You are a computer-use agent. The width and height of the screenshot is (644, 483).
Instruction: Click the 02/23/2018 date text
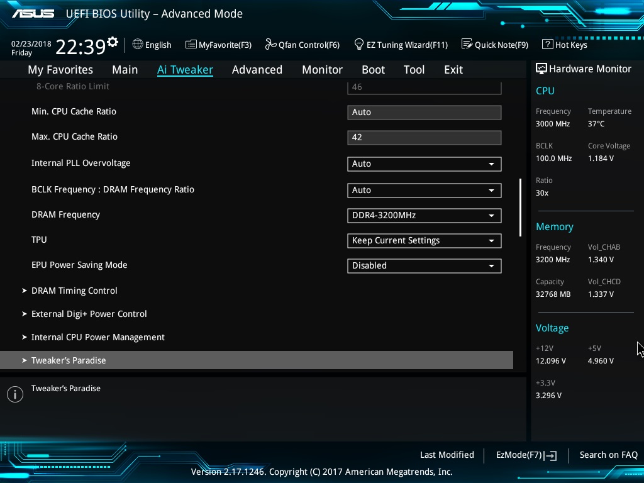pos(31,44)
